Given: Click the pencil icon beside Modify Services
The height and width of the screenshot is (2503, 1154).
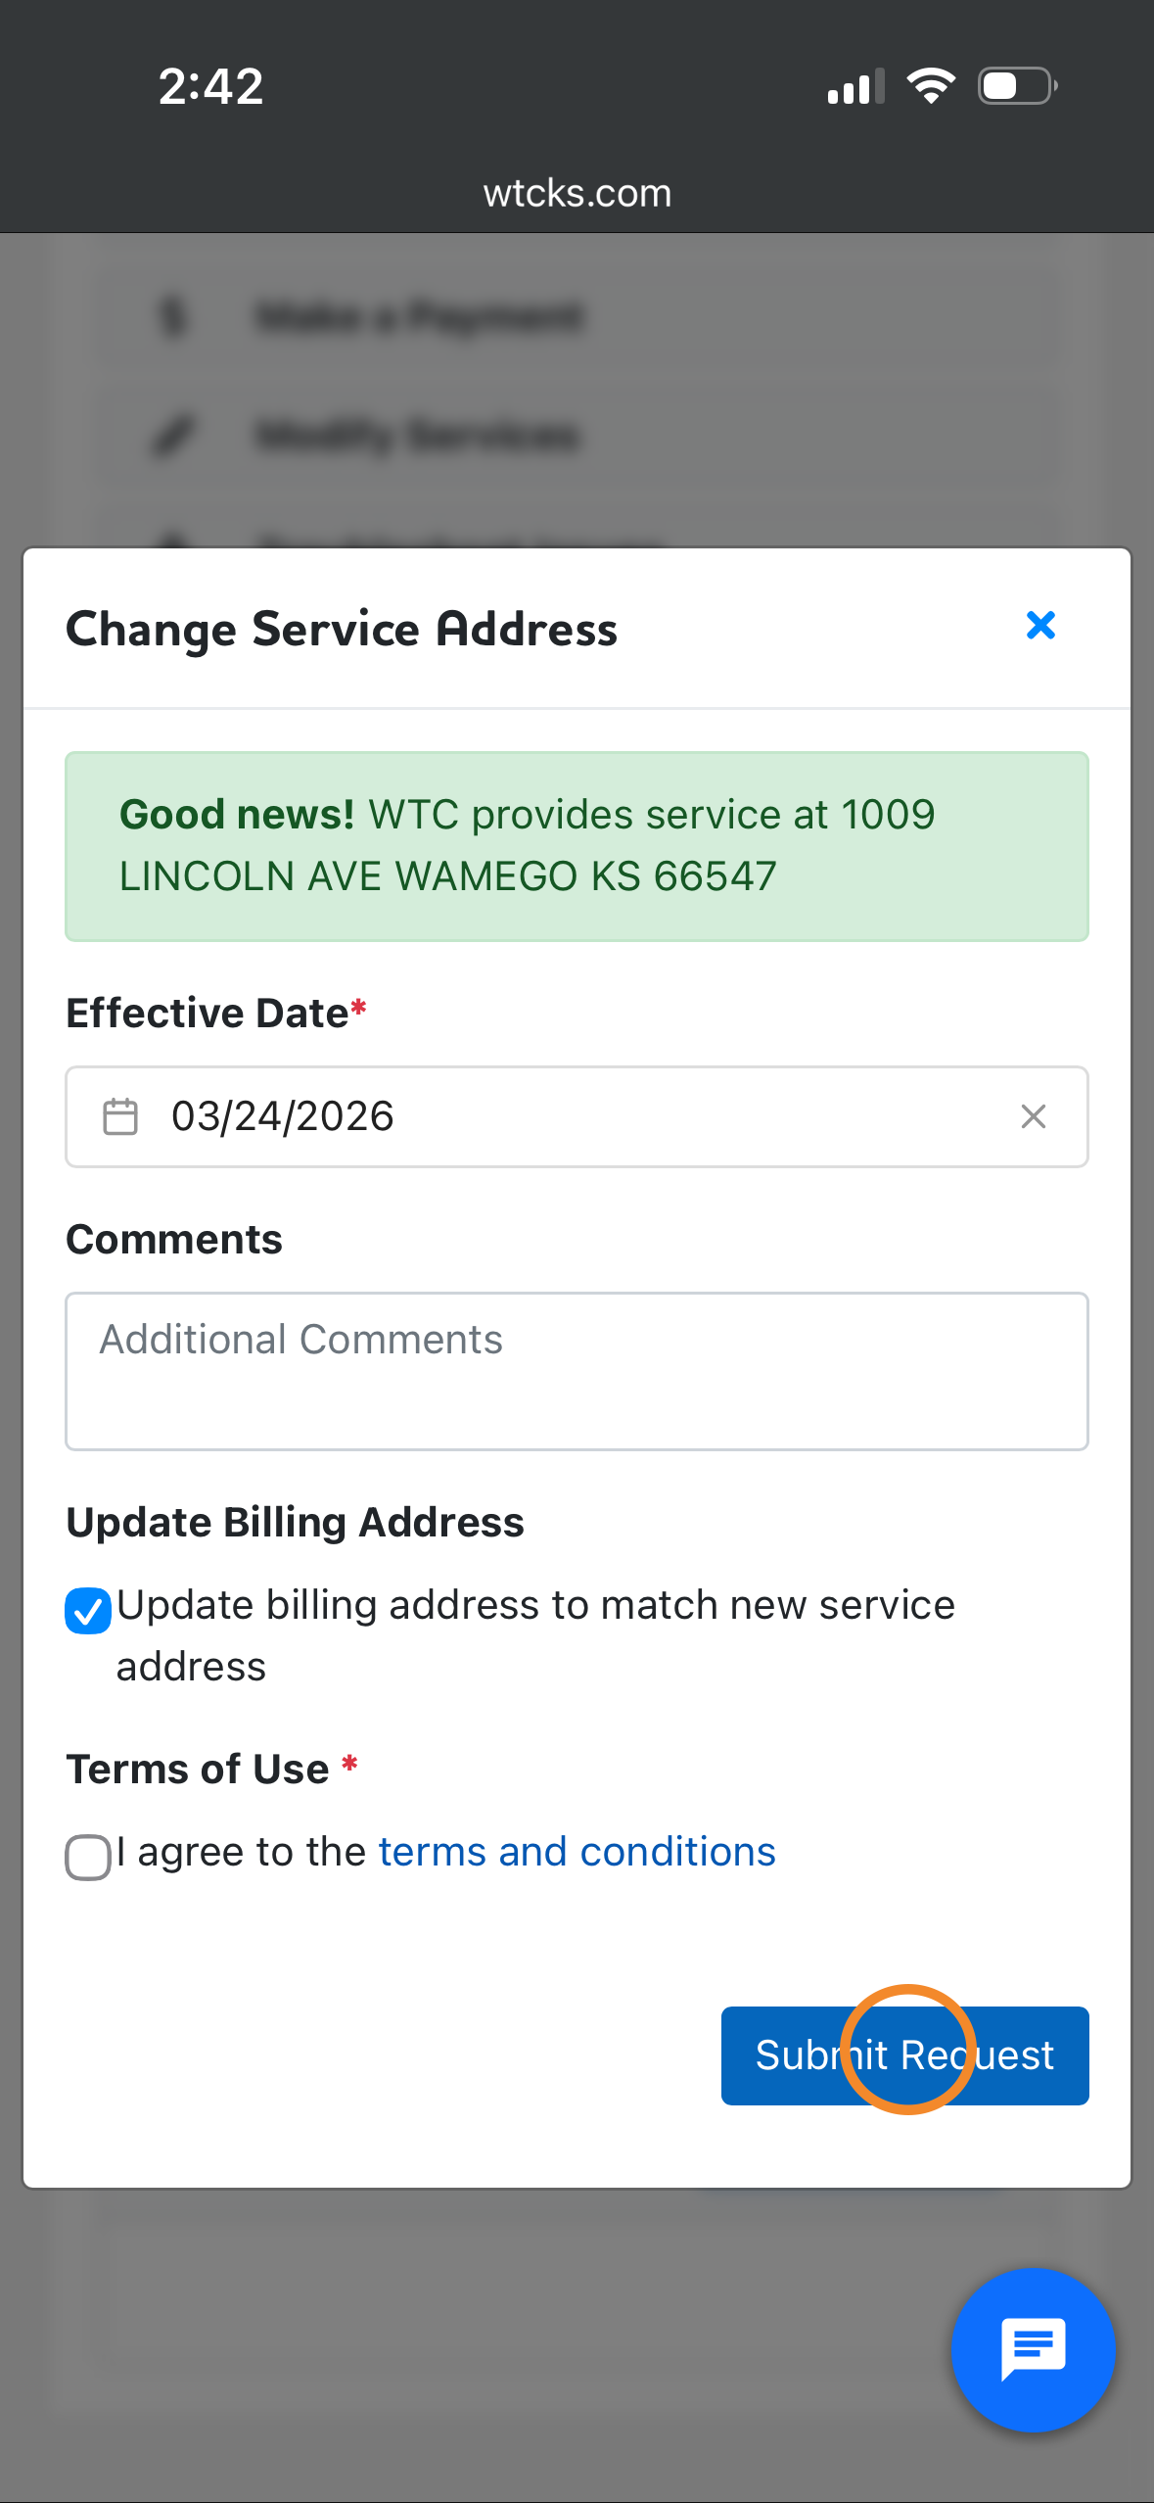Looking at the screenshot, I should point(175,436).
